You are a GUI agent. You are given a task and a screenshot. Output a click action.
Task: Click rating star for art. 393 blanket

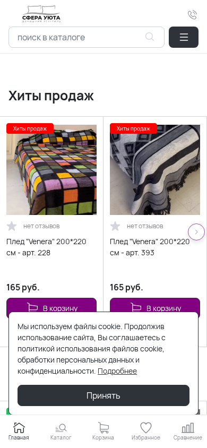[115, 226]
